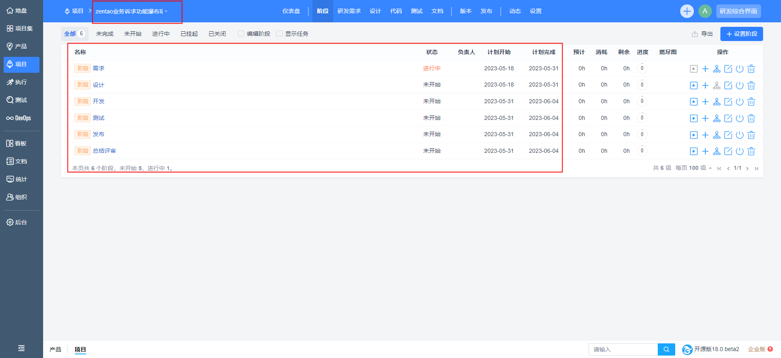
Task: Click the start icon for 需求 stage
Action: 694,69
